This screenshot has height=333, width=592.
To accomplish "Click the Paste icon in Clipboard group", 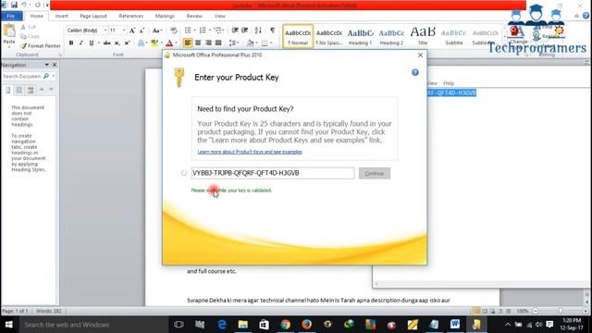I will 9,31.
